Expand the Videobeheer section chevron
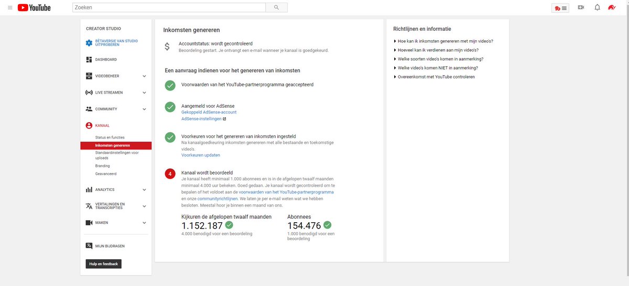The width and height of the screenshot is (629, 286). coord(144,76)
